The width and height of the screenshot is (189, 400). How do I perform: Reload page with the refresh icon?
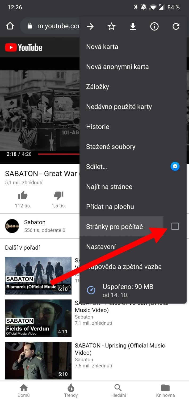tap(176, 26)
